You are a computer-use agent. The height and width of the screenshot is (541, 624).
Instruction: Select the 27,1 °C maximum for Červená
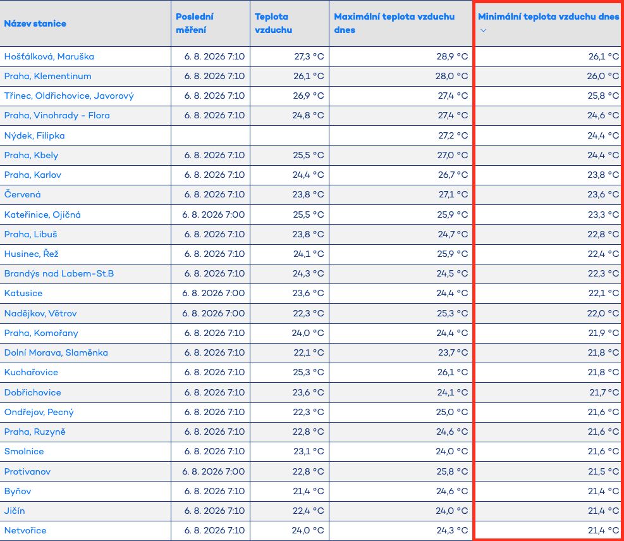click(453, 194)
